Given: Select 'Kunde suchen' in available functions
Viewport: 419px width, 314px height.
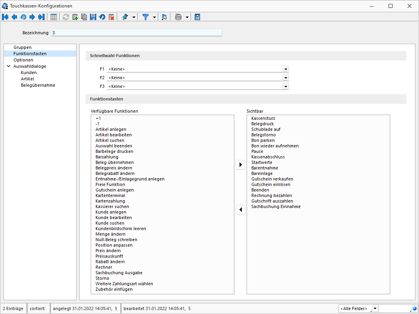Looking at the screenshot, I should click(110, 223).
